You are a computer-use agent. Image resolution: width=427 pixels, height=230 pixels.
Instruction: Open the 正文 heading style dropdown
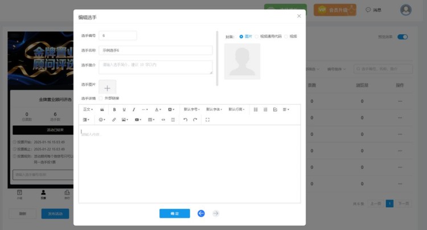point(88,109)
